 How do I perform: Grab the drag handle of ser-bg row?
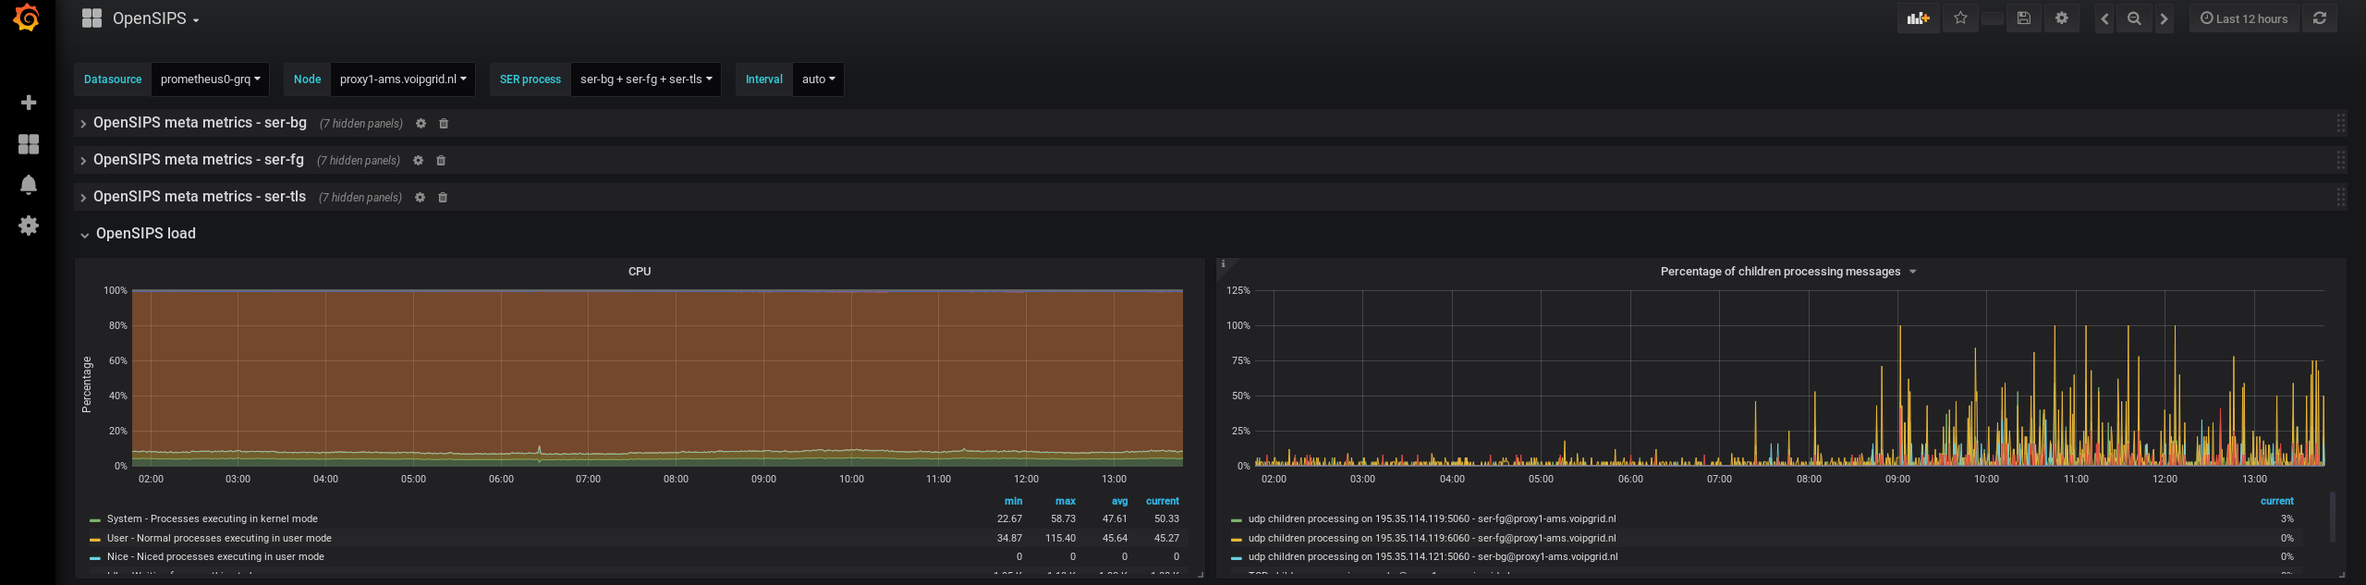click(2340, 123)
